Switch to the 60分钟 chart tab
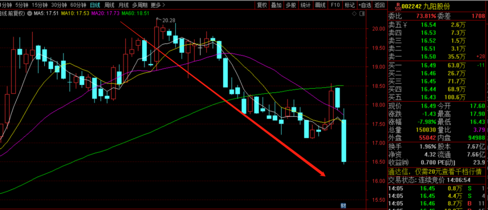 tap(78, 5)
